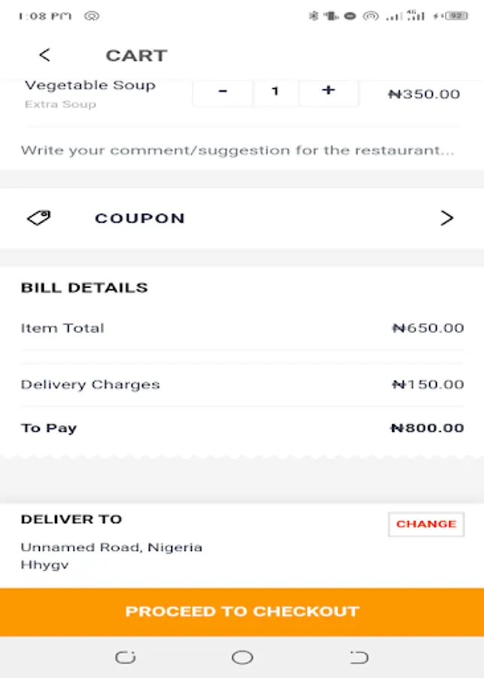Tap the Unnamed Road delivery address

click(x=111, y=547)
